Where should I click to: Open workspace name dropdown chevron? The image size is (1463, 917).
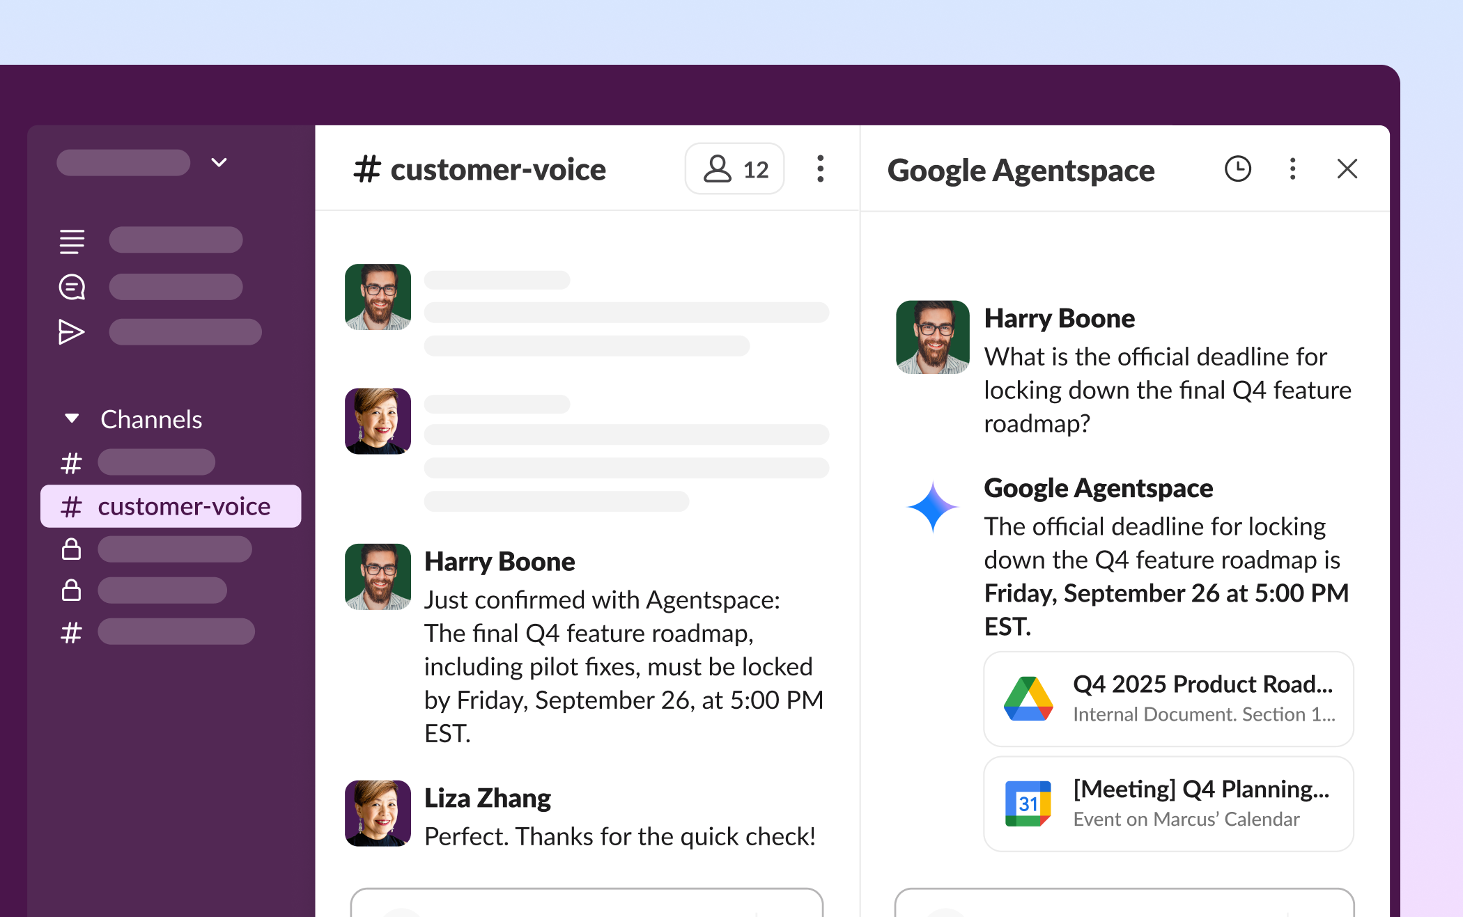219,162
